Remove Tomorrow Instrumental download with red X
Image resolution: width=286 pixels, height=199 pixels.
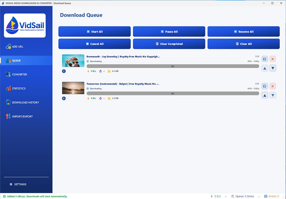tap(273, 86)
